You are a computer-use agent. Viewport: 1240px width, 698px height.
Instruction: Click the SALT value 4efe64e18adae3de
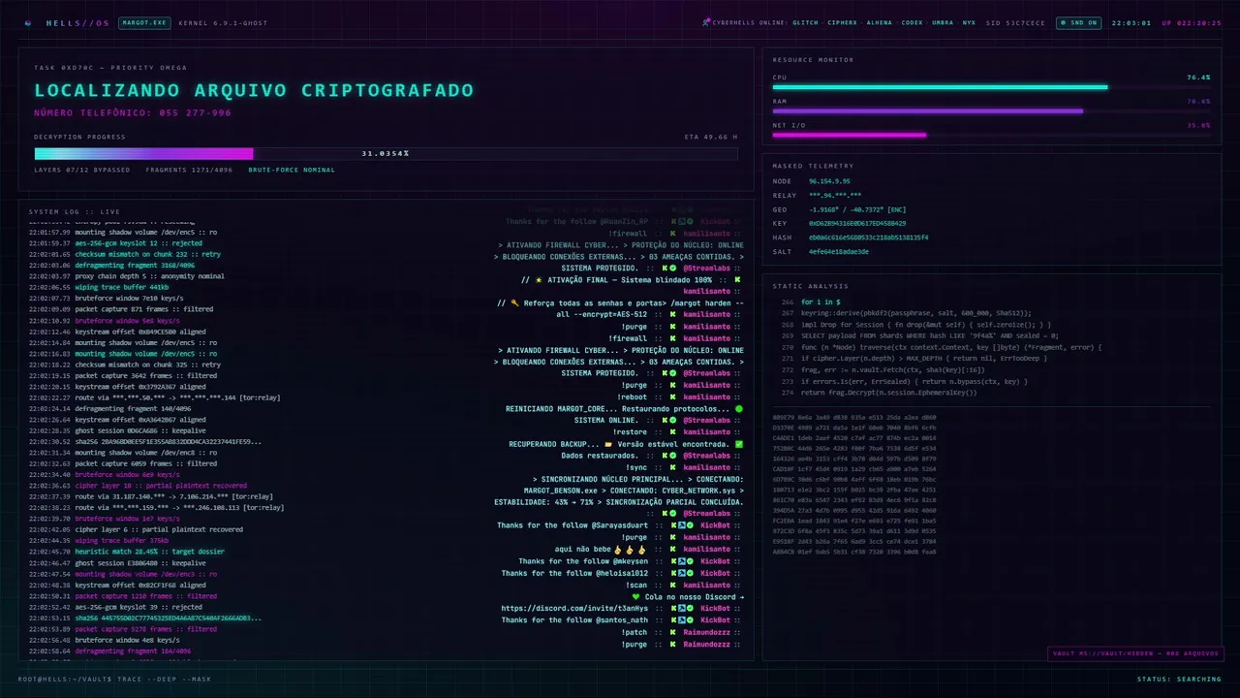pos(839,251)
